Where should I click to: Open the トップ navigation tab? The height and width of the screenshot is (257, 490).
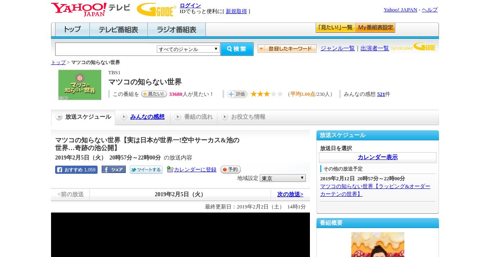point(72,30)
